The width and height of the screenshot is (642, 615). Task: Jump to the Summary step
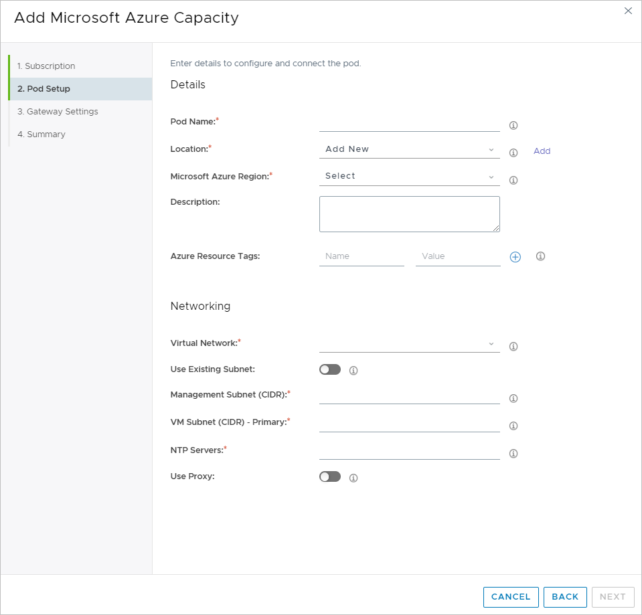point(80,135)
